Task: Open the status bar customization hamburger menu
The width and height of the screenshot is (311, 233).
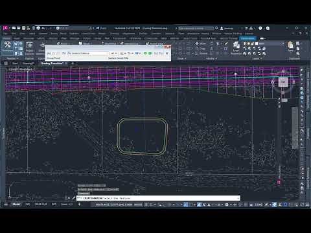Action: coord(307,205)
